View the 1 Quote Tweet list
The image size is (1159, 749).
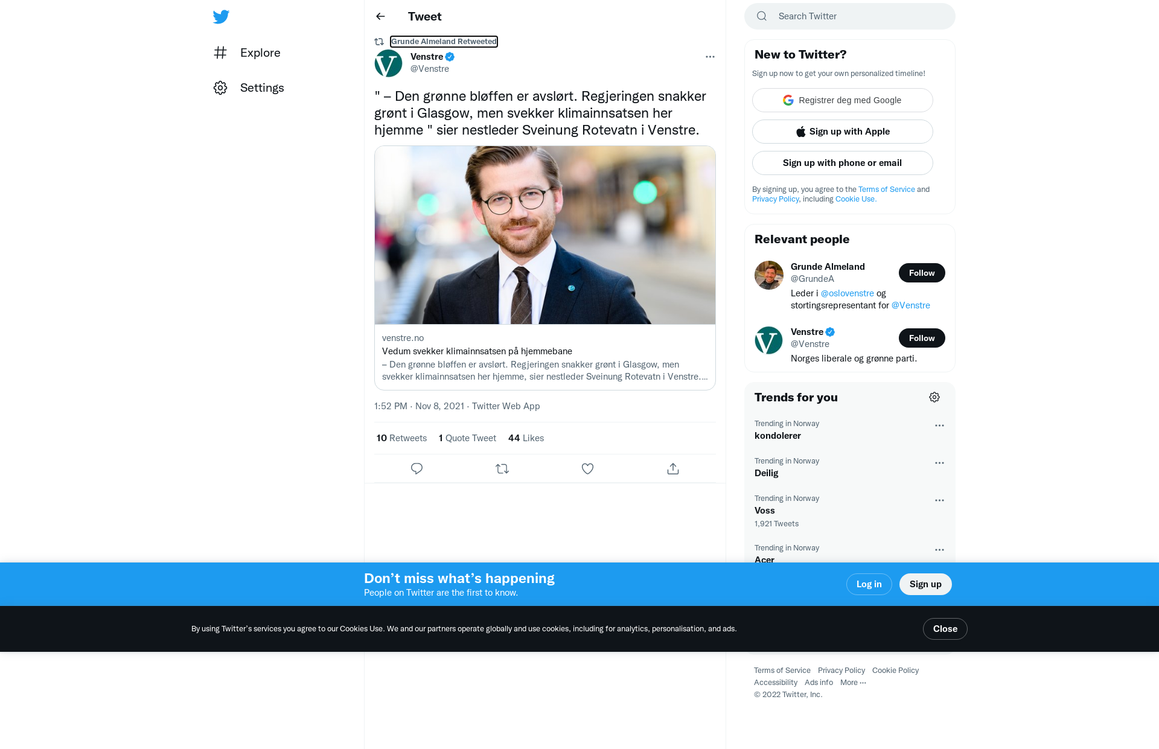point(467,438)
